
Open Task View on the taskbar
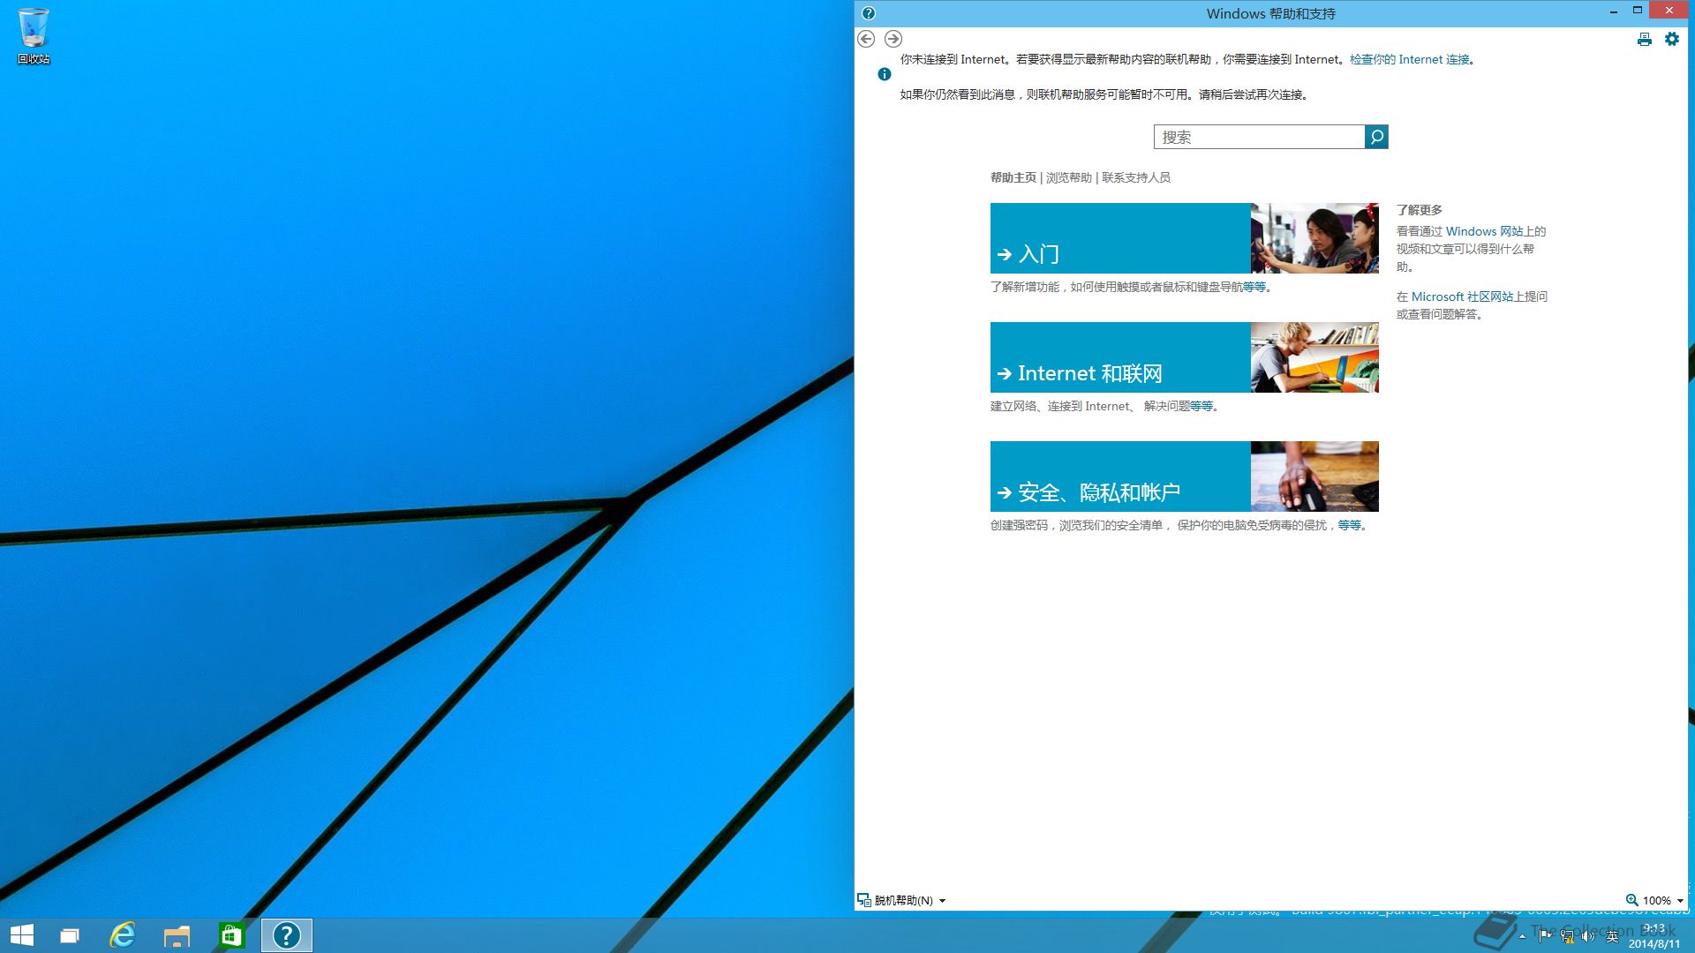click(x=70, y=935)
